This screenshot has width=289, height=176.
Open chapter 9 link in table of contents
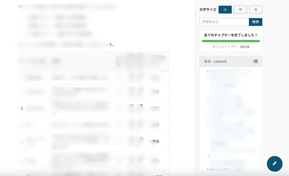pyautogui.click(x=220, y=169)
